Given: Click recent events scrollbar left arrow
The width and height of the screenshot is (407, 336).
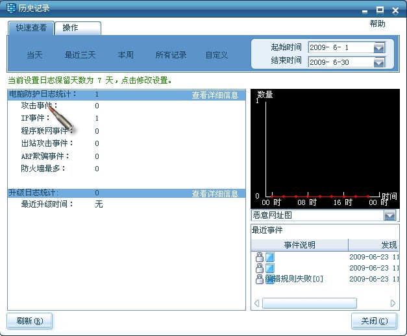Looking at the screenshot, I should [256, 303].
